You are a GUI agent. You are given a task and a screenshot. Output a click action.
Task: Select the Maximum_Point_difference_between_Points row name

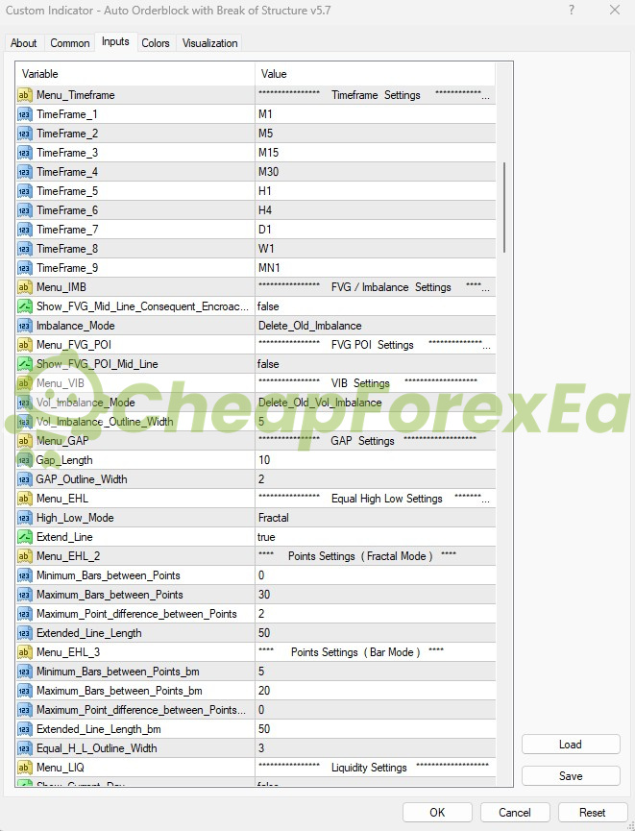(136, 614)
